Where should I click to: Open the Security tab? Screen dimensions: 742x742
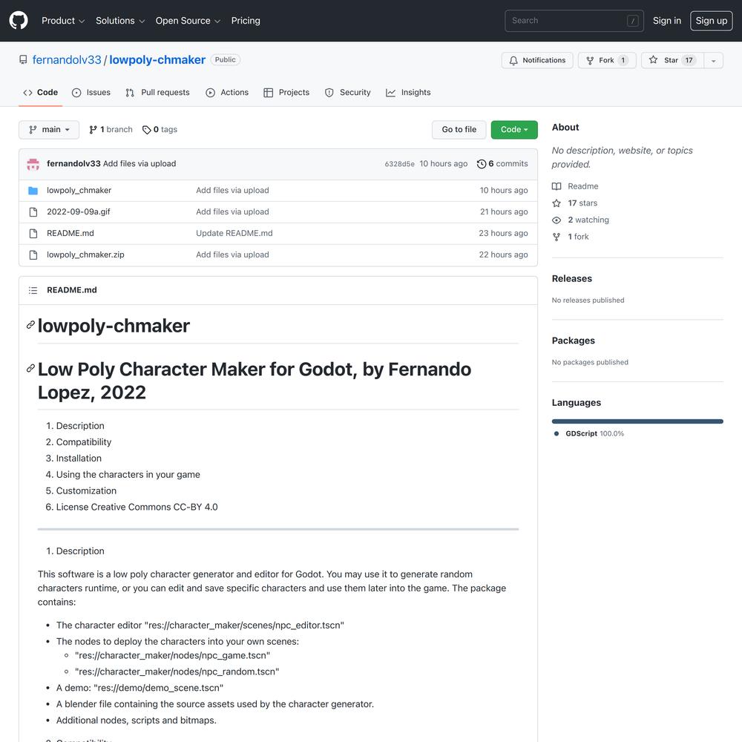pyautogui.click(x=348, y=92)
